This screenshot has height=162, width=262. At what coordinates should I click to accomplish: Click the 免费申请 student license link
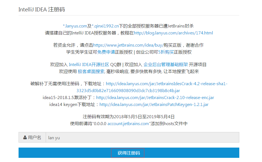coord(106,52)
